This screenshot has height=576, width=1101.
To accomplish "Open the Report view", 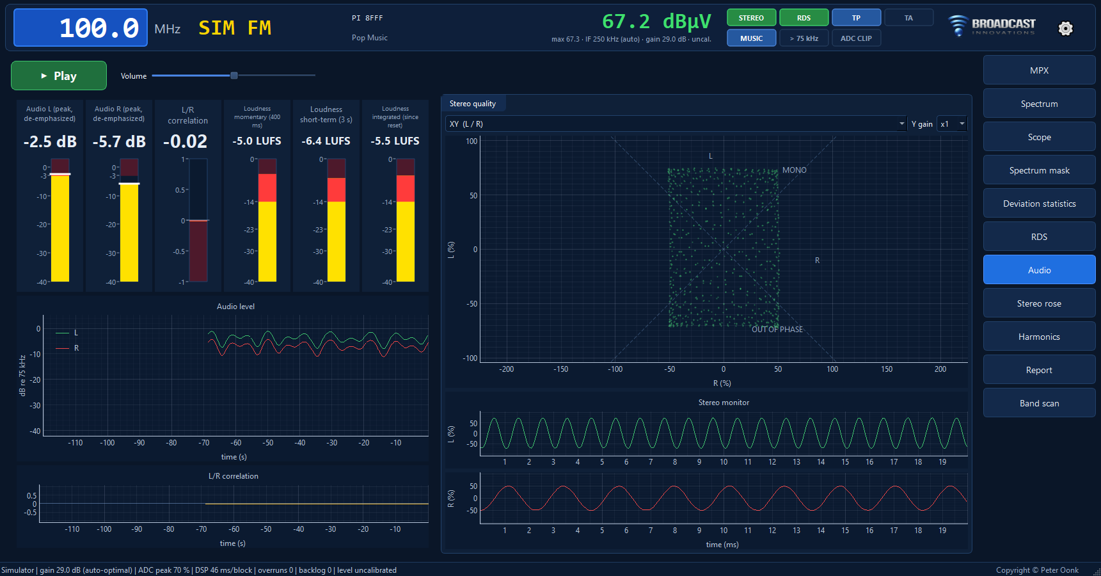I will [1039, 370].
